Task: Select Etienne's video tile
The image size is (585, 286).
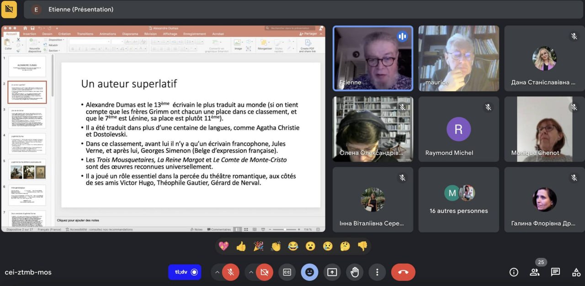Action: [372, 58]
